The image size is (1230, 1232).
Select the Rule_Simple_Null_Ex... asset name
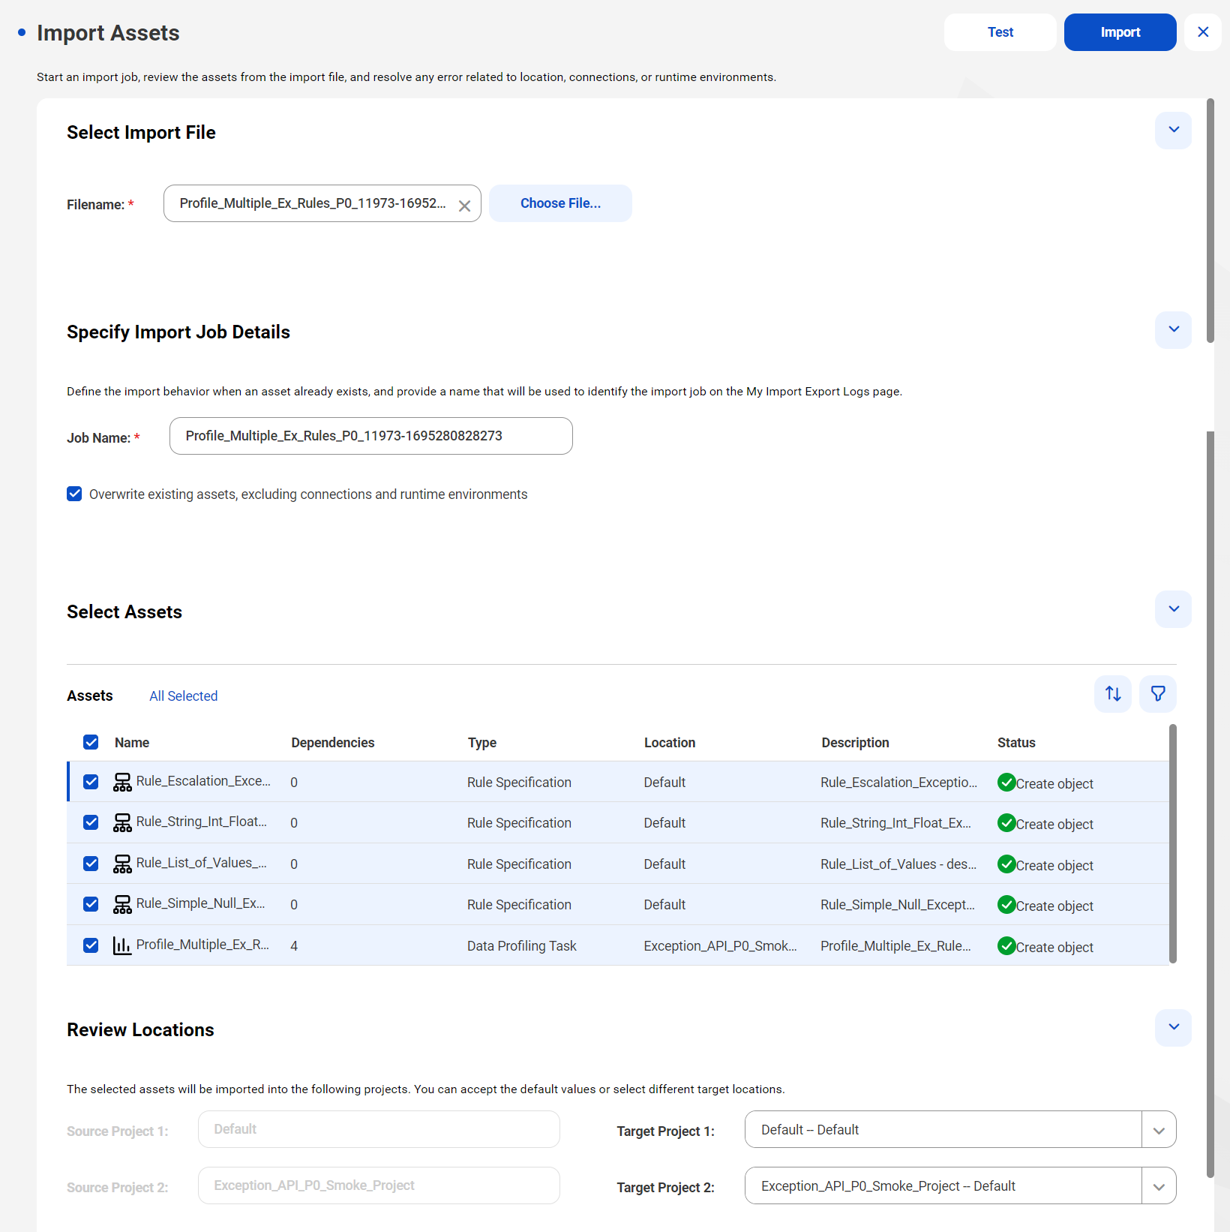200,903
